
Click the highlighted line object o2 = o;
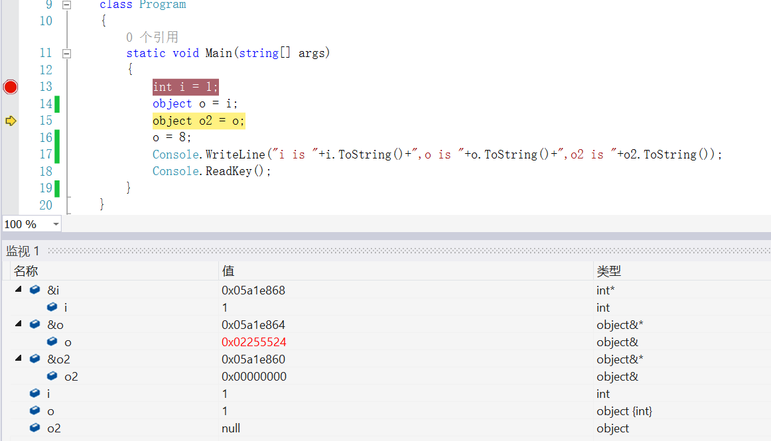point(198,121)
